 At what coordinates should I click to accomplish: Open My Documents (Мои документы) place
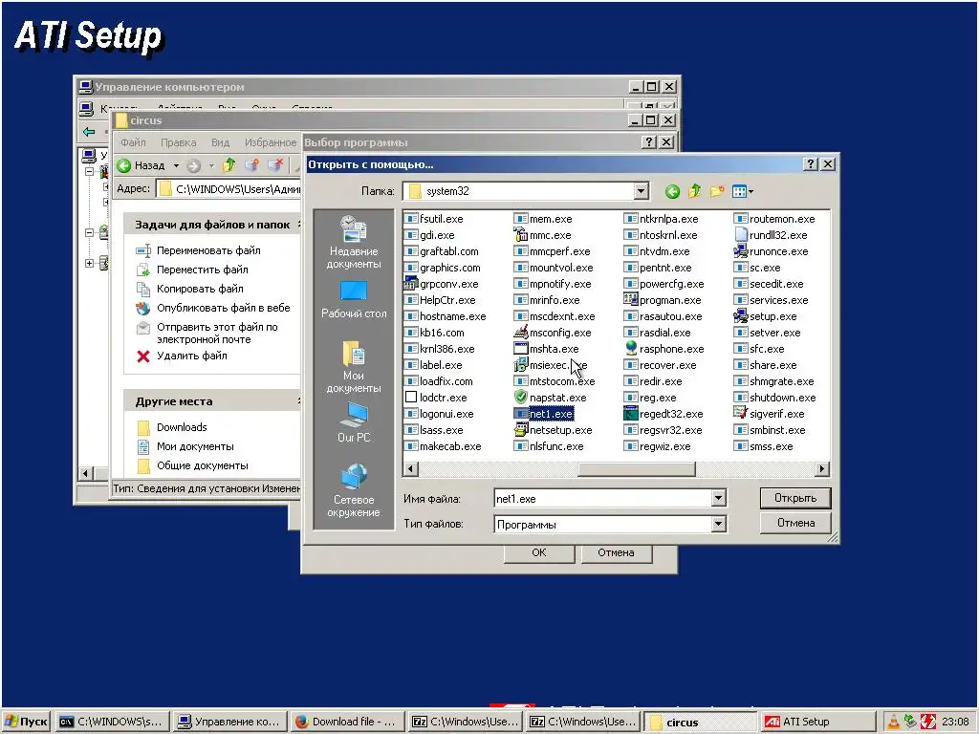(x=354, y=366)
